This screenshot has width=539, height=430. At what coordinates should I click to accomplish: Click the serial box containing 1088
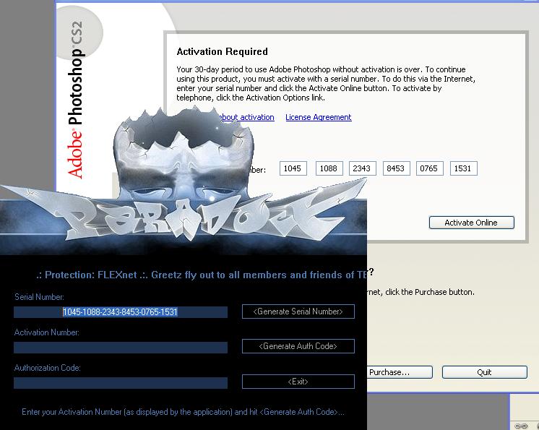click(328, 168)
